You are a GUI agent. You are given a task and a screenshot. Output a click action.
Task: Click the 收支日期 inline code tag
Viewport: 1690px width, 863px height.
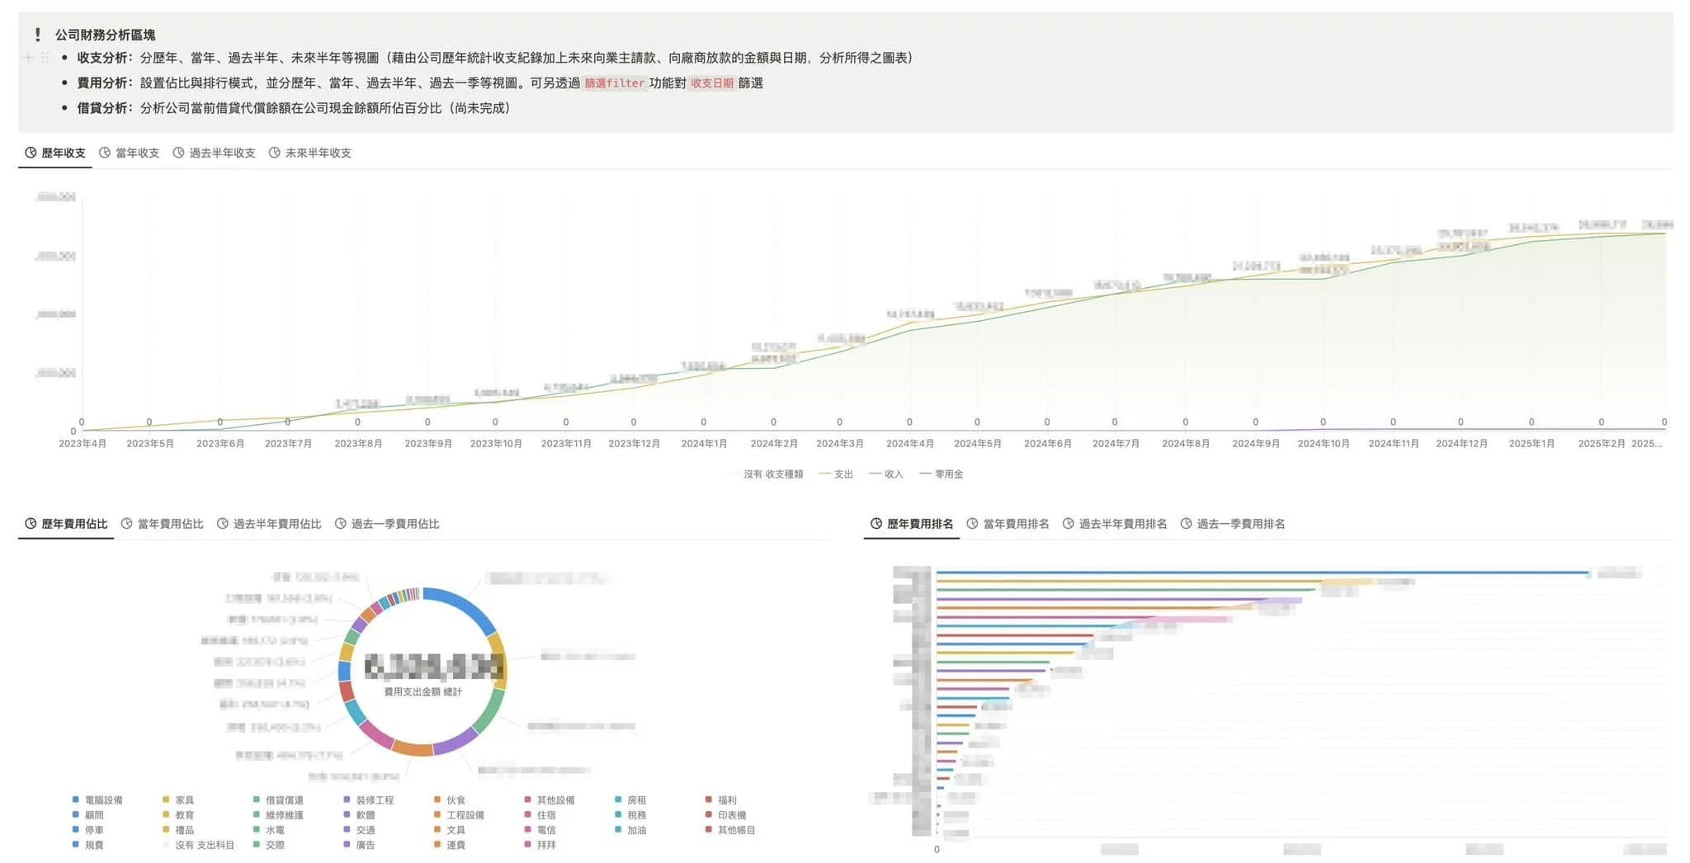[712, 83]
